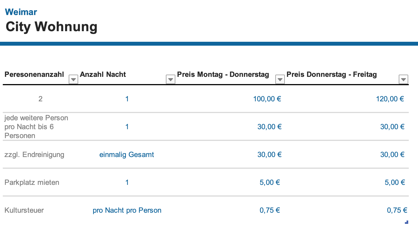Click the Peresonenanzahl column header
The height and width of the screenshot is (245, 418).
pyautogui.click(x=34, y=74)
